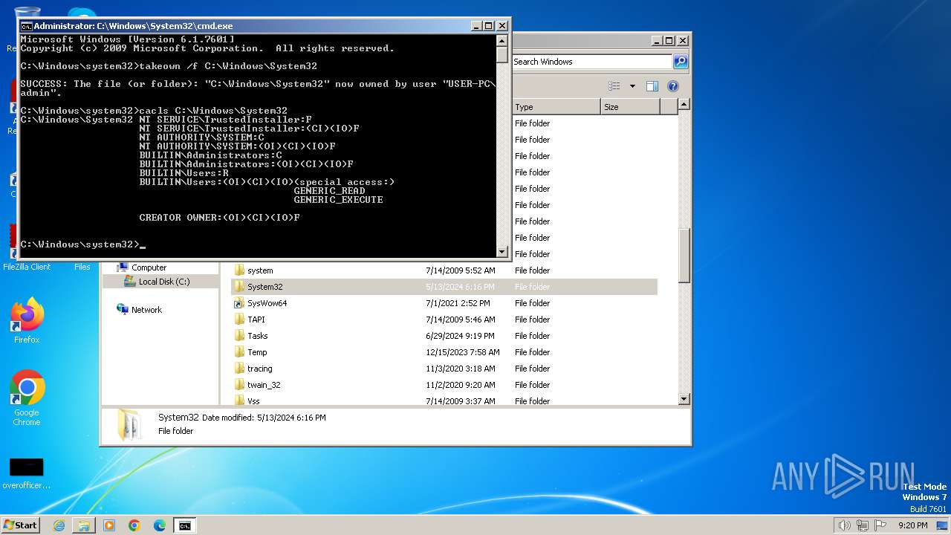This screenshot has height=535, width=951.
Task: Click the large System32 folder thumbnail in details pane
Action: click(x=131, y=425)
